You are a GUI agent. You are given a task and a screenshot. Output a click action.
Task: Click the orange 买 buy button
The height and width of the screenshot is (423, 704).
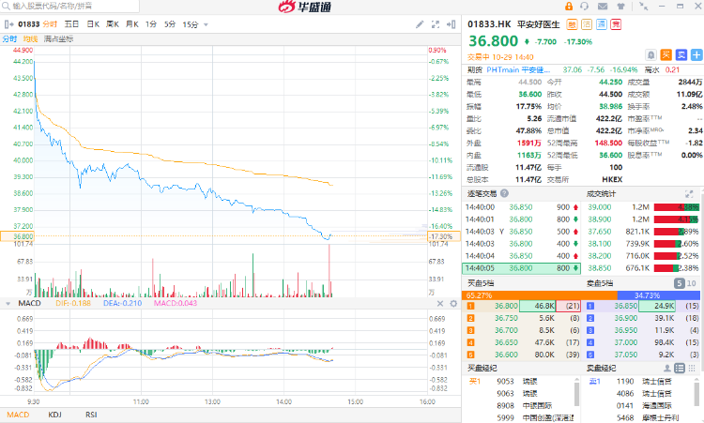click(x=666, y=54)
